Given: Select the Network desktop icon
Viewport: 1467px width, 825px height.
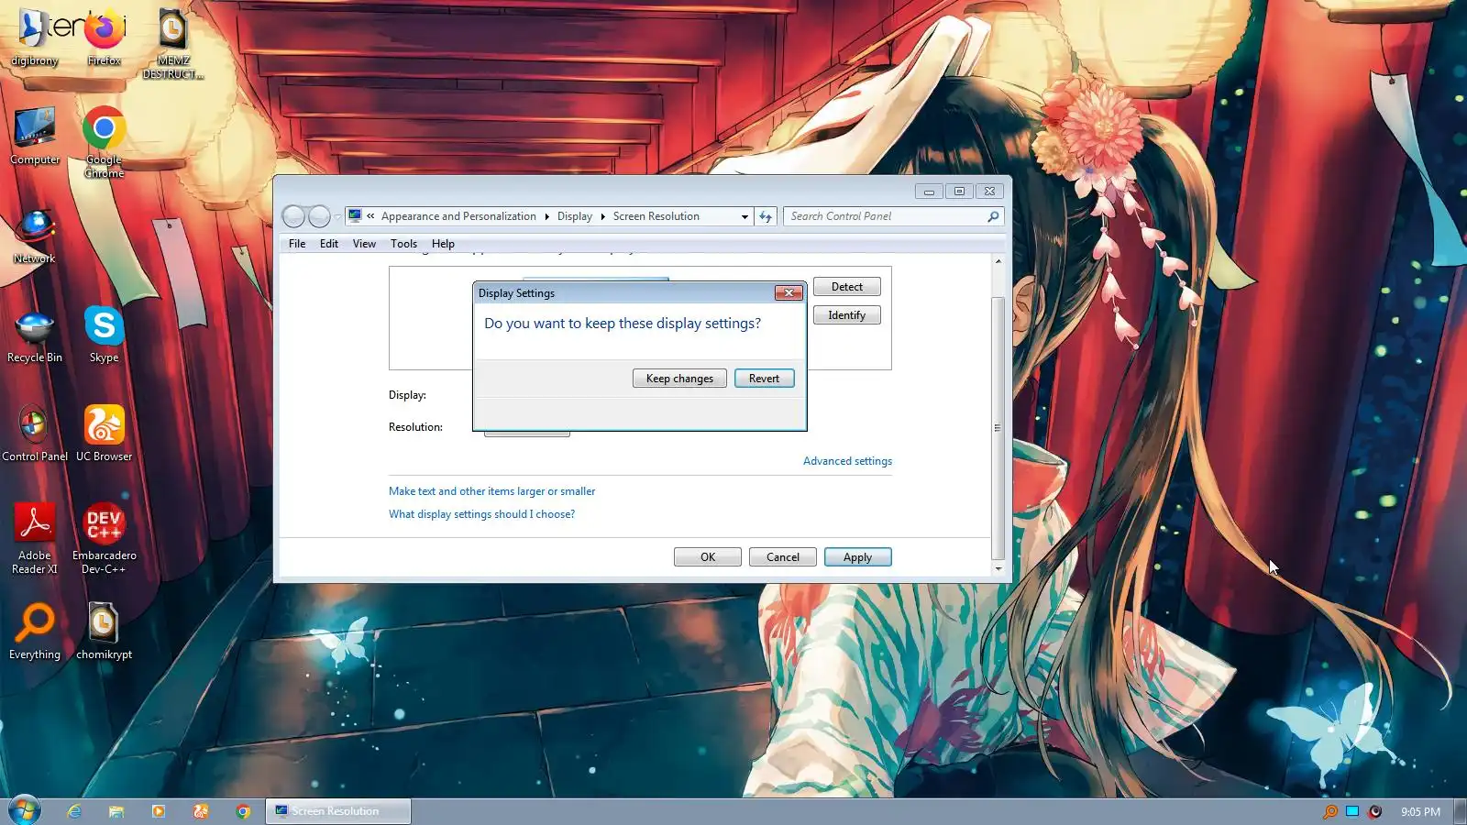Looking at the screenshot, I should click(35, 236).
